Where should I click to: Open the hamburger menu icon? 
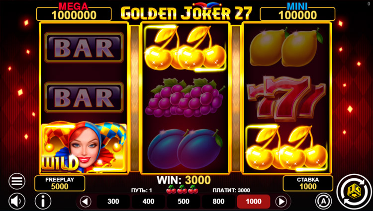pyautogui.click(x=17, y=182)
